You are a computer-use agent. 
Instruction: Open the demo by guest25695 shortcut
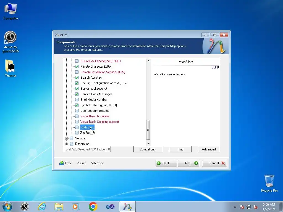11,42
